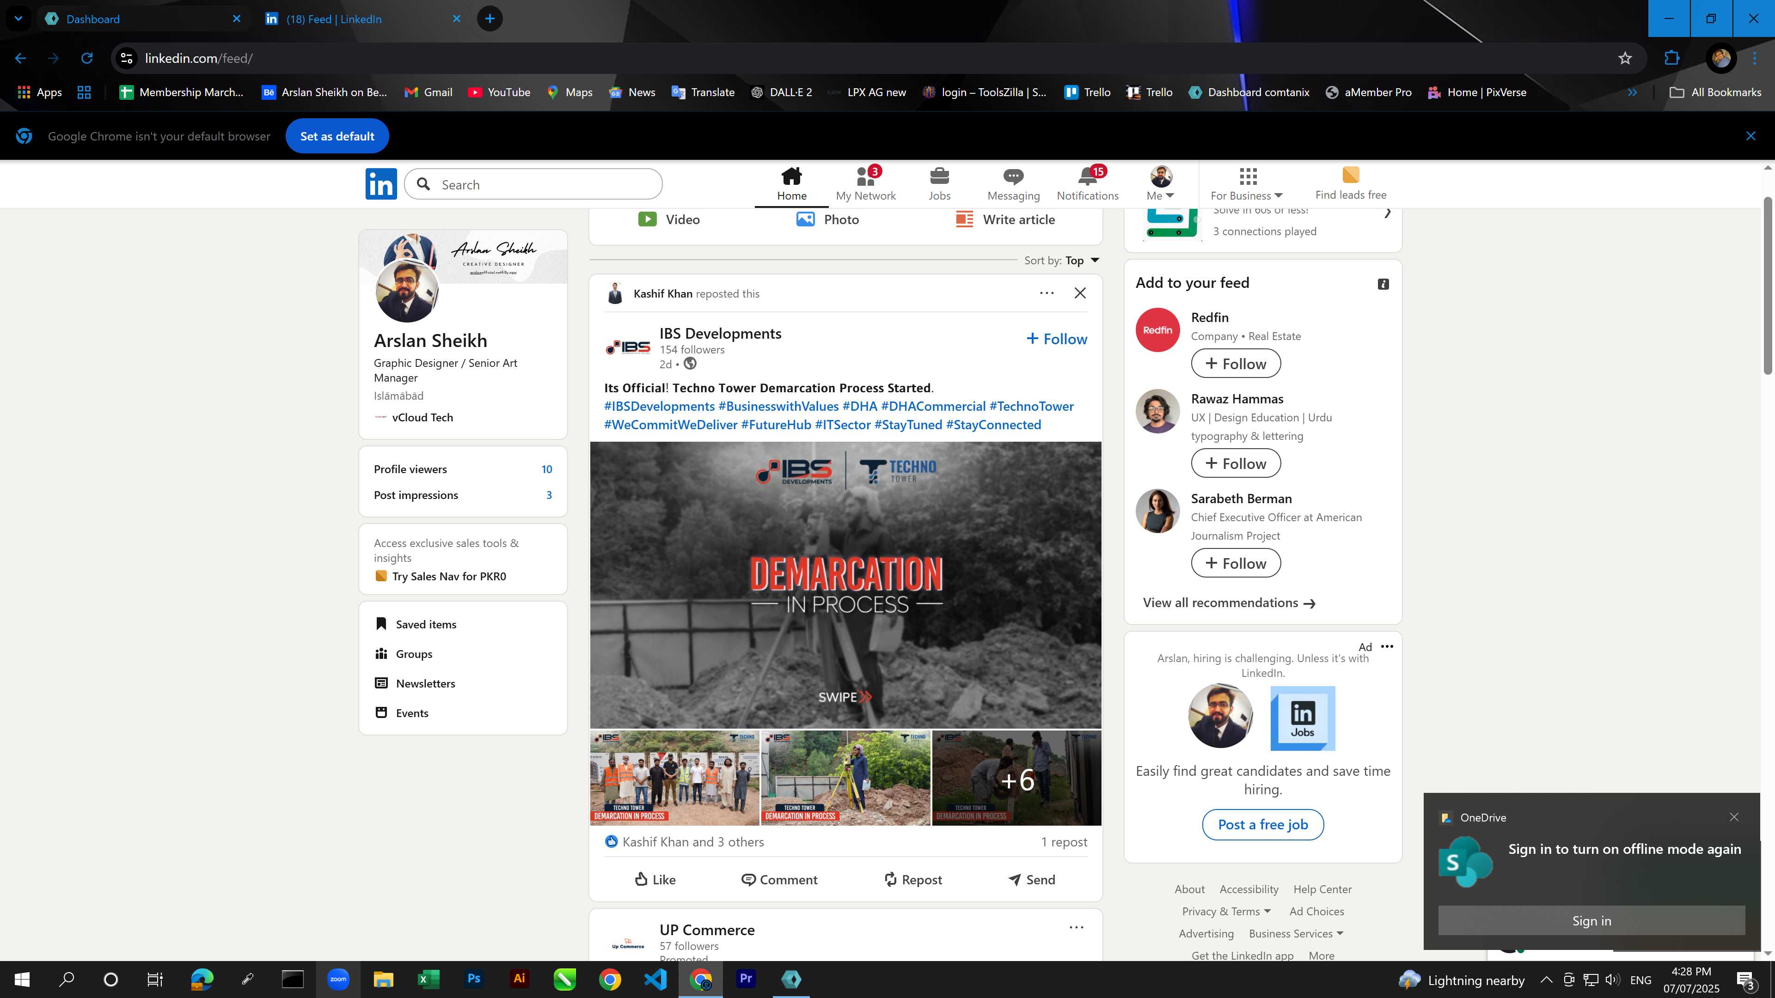Start a Video post
Image resolution: width=1775 pixels, height=998 pixels.
point(668,219)
